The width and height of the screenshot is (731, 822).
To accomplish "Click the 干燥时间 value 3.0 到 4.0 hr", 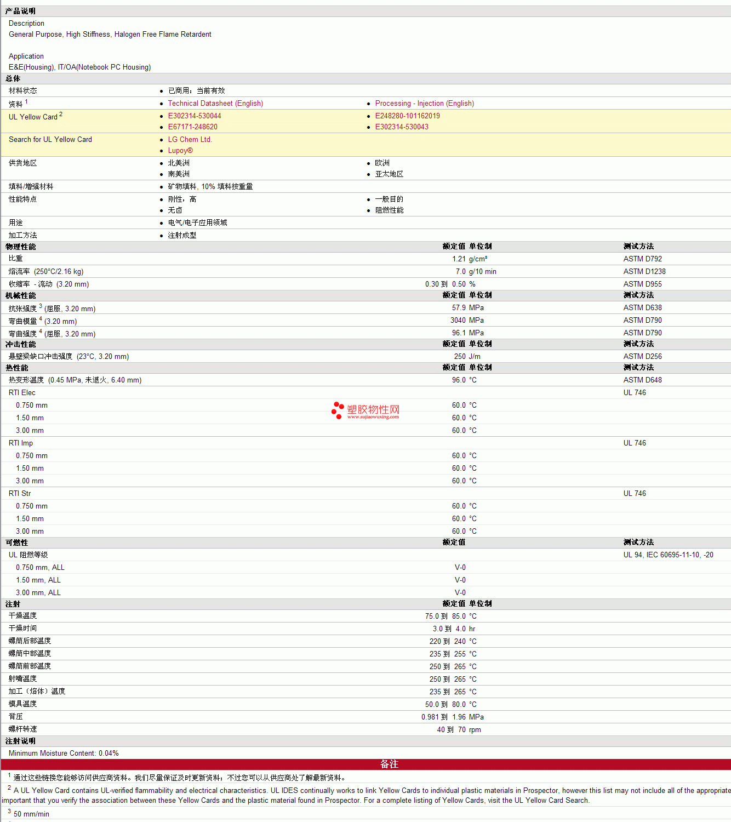I will [x=454, y=629].
